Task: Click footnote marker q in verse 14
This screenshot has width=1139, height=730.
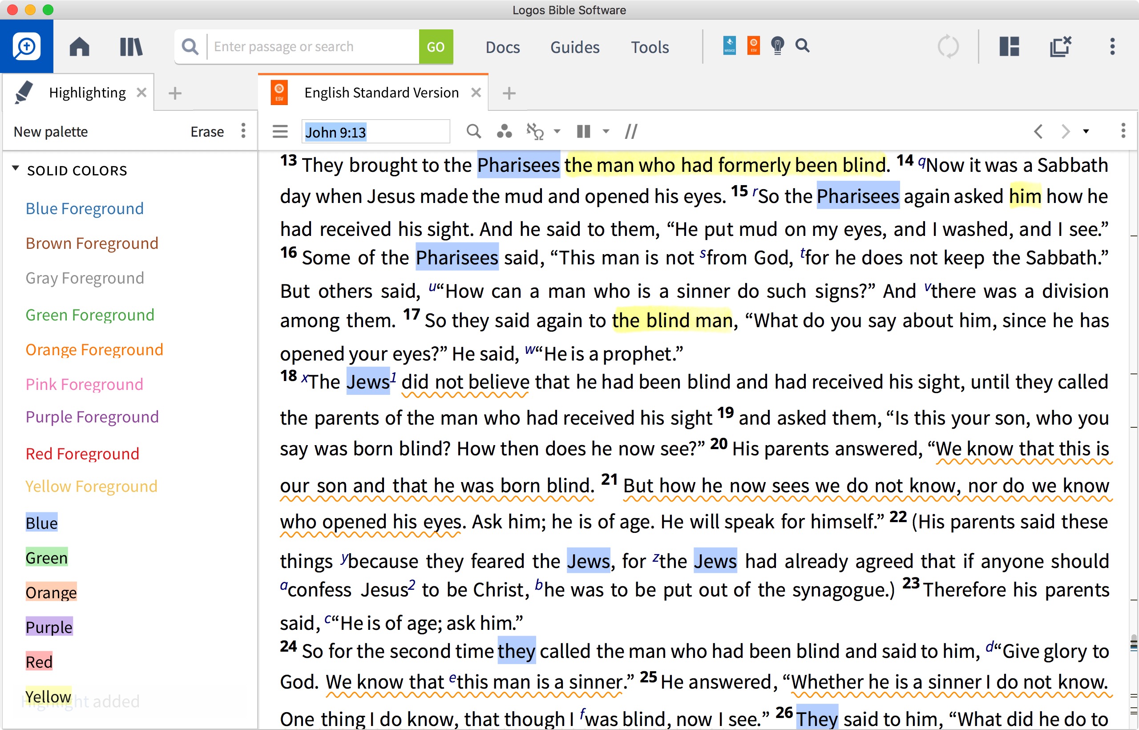Action: click(x=922, y=162)
